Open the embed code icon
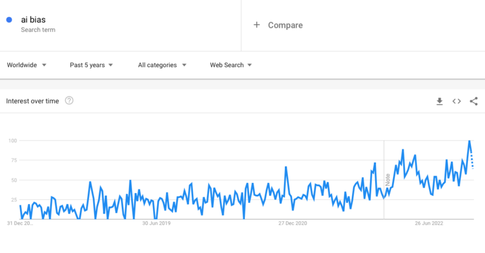The width and height of the screenshot is (485, 253). click(x=457, y=101)
